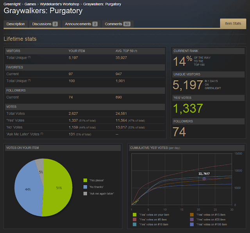Screen dimensions: 250x233
Task: Open the Discussions tab
Action: point(45,24)
